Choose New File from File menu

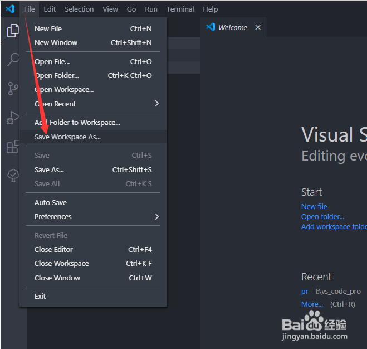tap(93, 28)
